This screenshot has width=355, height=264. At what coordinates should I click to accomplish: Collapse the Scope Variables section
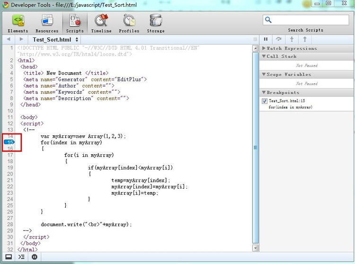coord(264,74)
